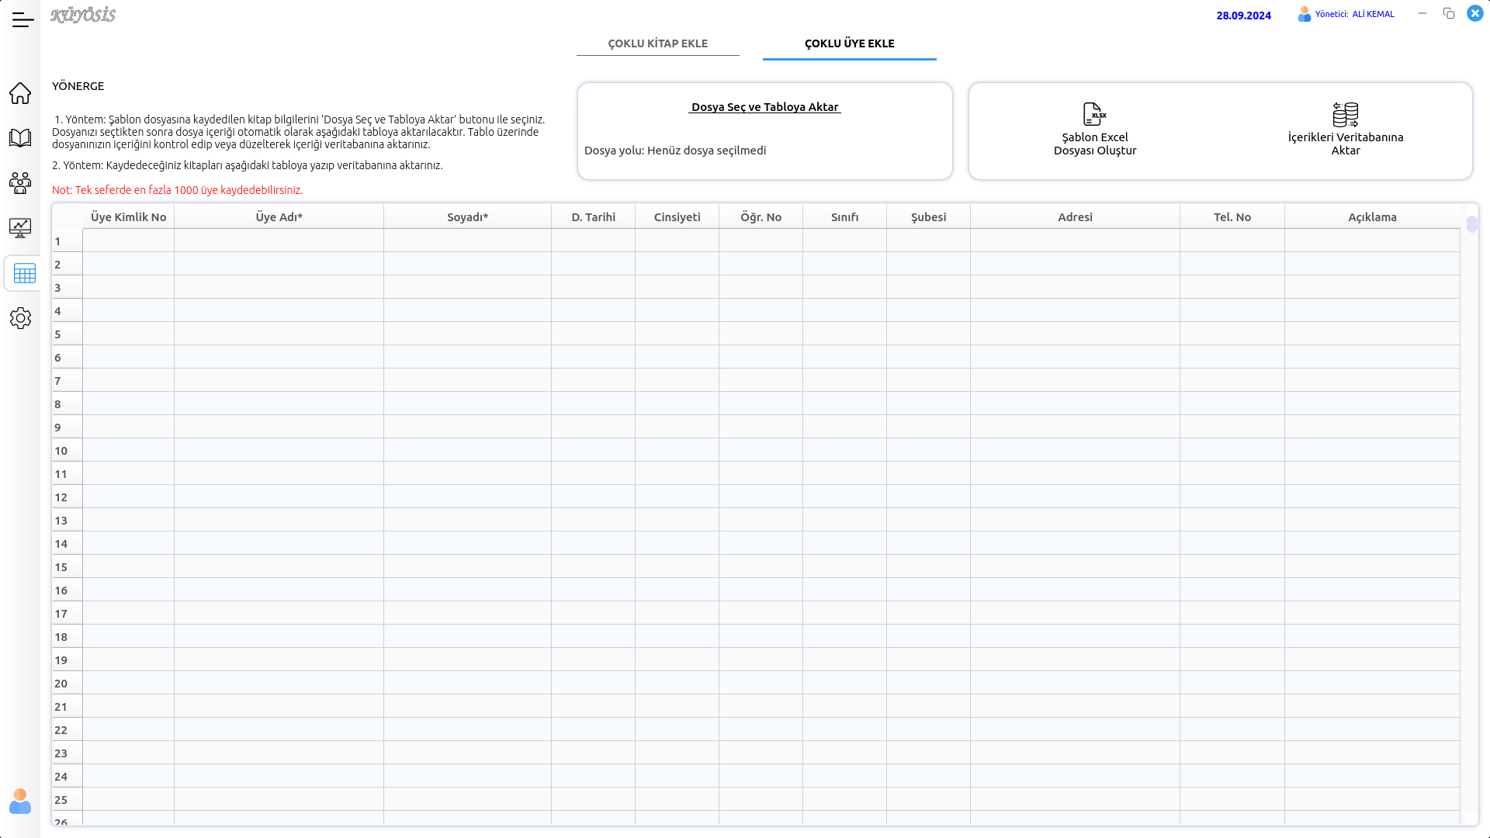This screenshot has width=1490, height=838.
Task: Click the Üye Adı cell in row 1
Action: point(279,241)
